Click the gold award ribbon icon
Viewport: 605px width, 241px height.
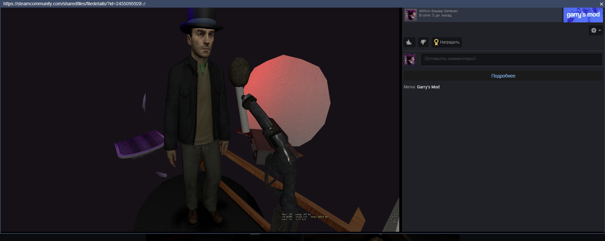coord(436,42)
